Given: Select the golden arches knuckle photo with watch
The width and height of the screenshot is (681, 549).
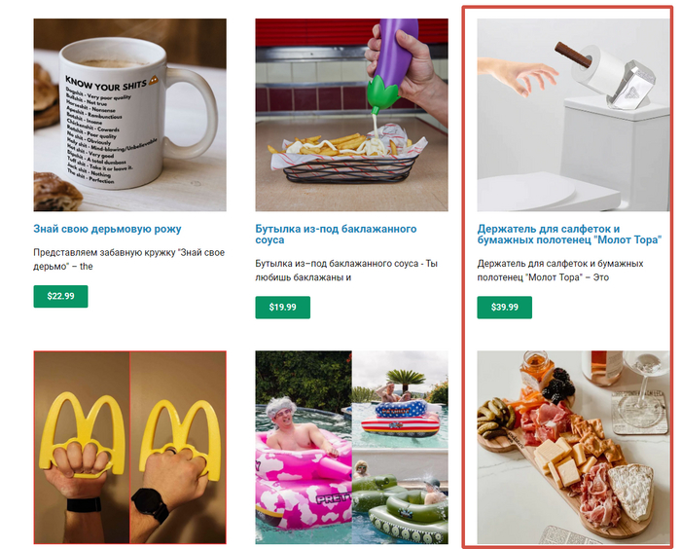Looking at the screenshot, I should coord(178,448).
